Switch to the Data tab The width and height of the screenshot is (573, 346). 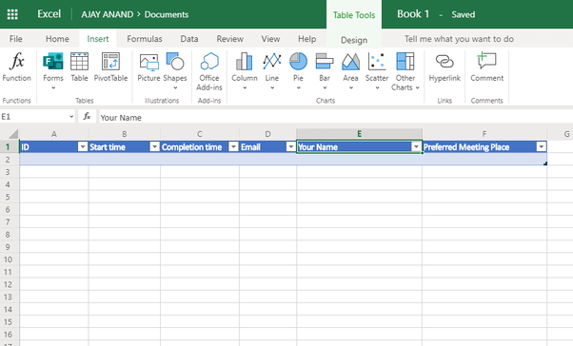click(x=189, y=39)
